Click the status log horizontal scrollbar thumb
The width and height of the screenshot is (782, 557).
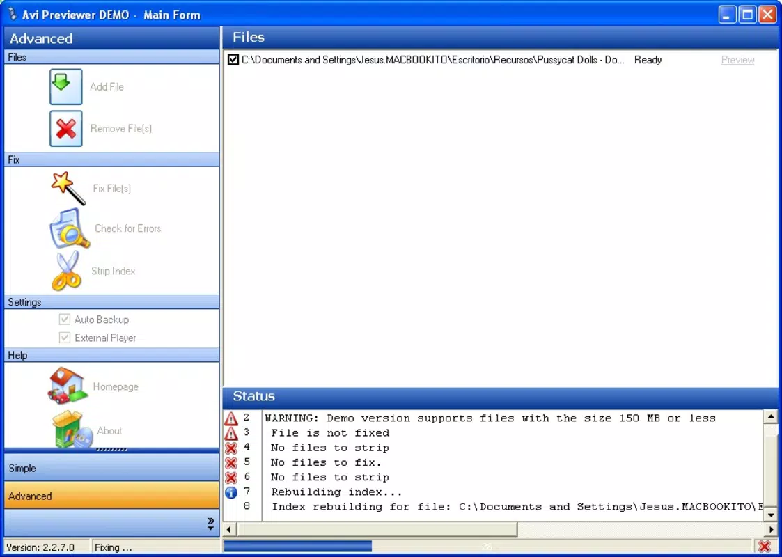point(377,529)
